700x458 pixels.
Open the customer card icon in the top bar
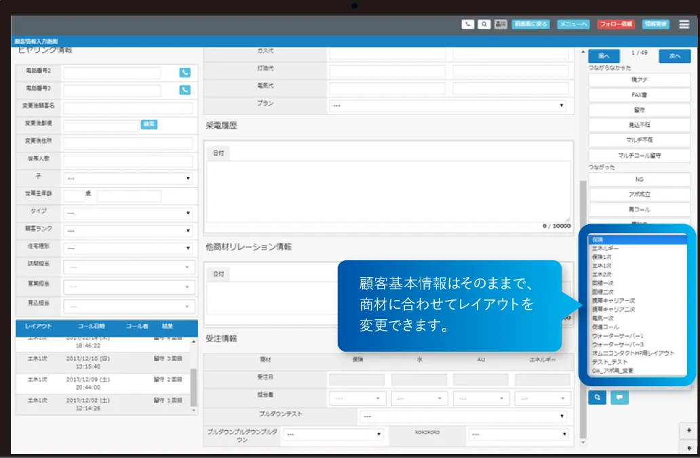click(x=501, y=24)
